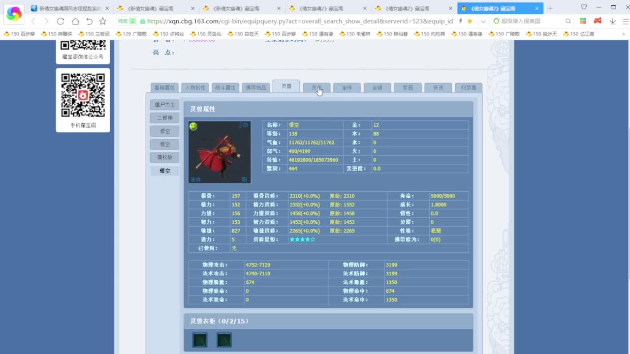Click the 物理攻击 value 4752-7129
The image size is (630, 354).
tap(258, 265)
